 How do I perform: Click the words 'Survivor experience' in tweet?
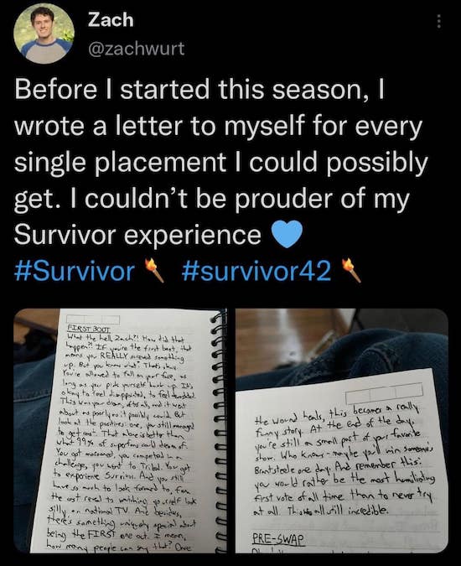click(137, 235)
